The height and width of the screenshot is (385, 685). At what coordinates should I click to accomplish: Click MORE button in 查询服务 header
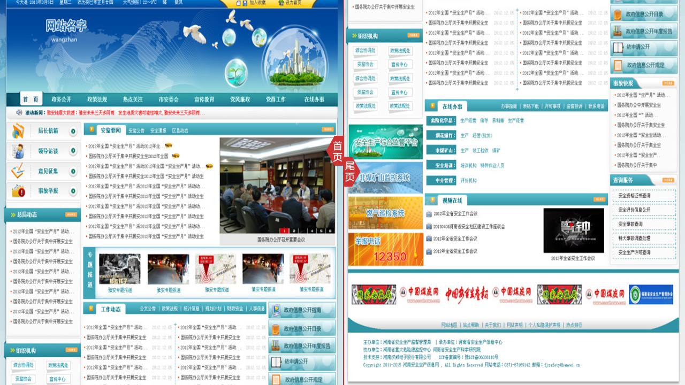(668, 180)
